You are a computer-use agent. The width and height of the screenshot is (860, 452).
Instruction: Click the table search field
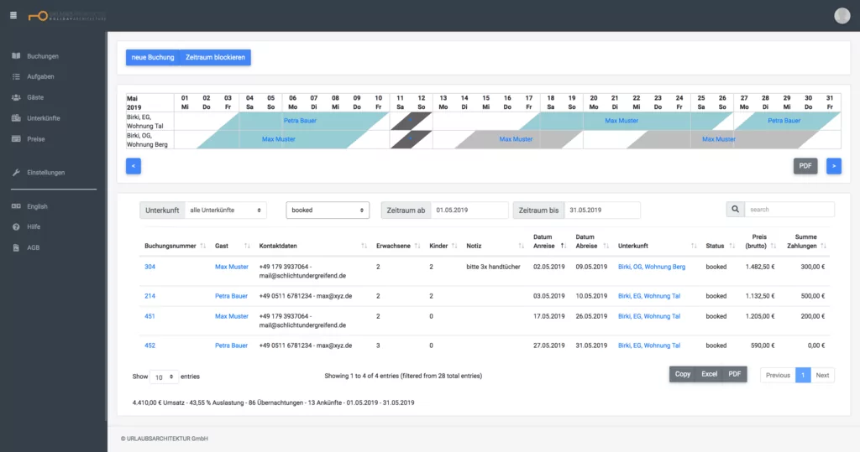pyautogui.click(x=789, y=210)
